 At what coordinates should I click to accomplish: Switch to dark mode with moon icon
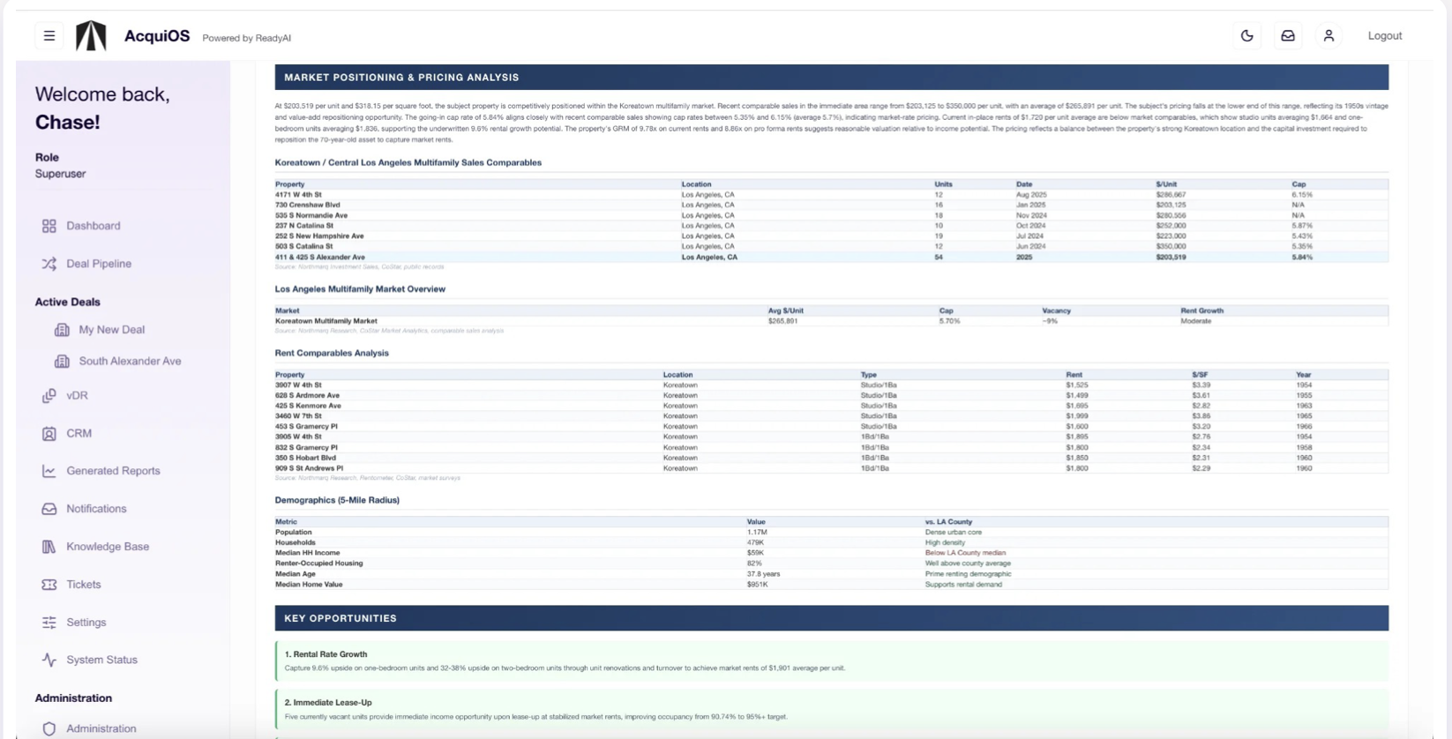pyautogui.click(x=1246, y=36)
